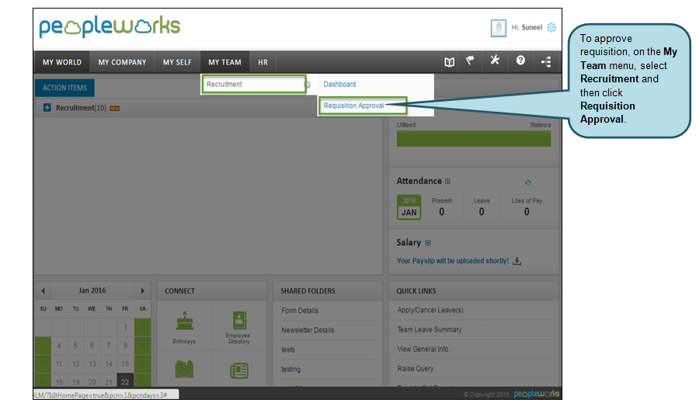Click the Dashboard submenu link
Viewport: 696px width, 413px height.
click(x=339, y=85)
